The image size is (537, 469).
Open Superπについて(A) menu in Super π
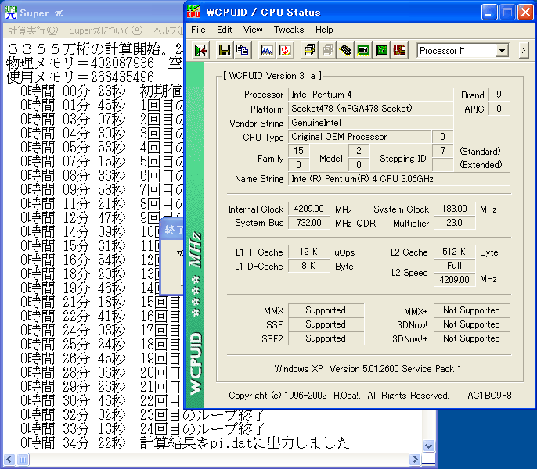pos(106,30)
